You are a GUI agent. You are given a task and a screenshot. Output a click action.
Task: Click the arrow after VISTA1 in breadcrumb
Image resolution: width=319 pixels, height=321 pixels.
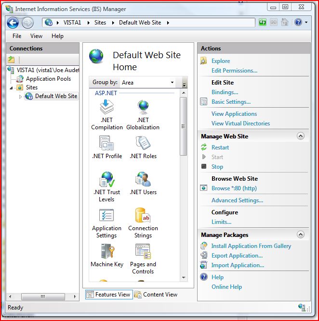tap(89, 23)
